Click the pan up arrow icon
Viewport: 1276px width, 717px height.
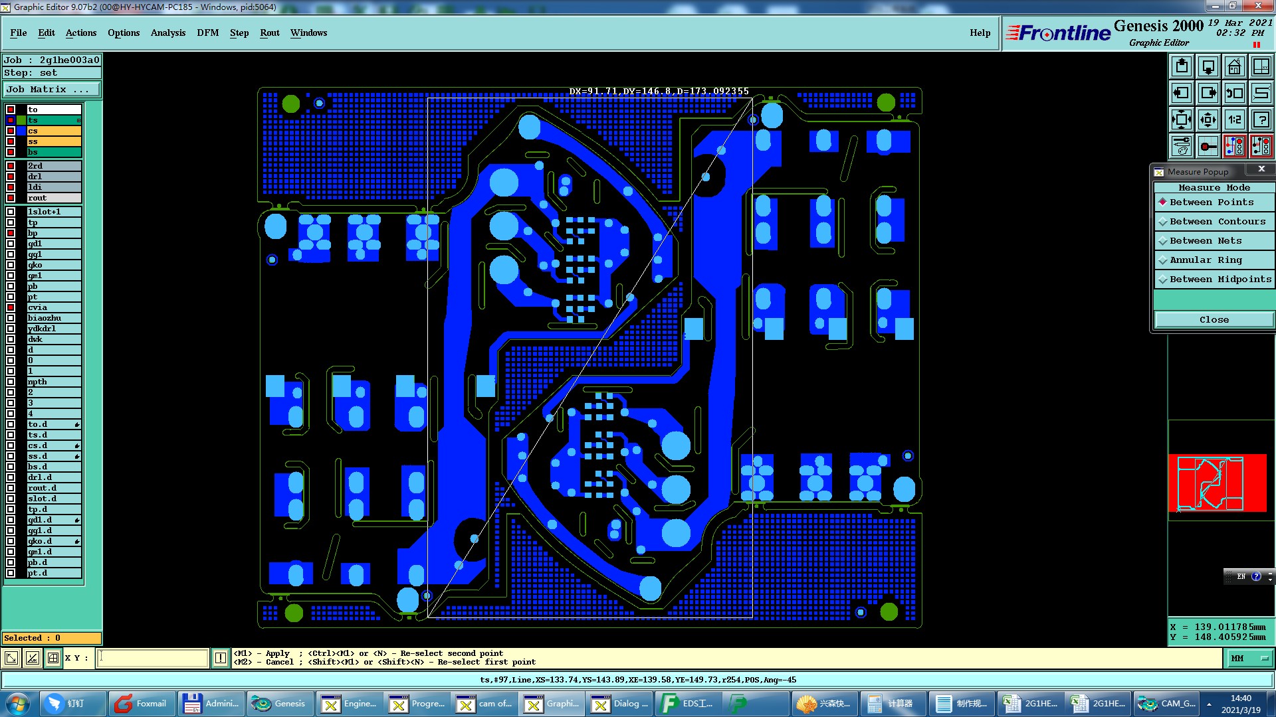coord(1181,66)
